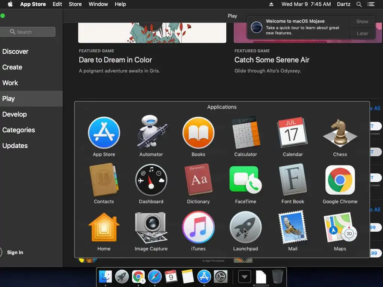Open the Notes icon in the Dock
Screen dimensions: 383x287
coord(188,277)
